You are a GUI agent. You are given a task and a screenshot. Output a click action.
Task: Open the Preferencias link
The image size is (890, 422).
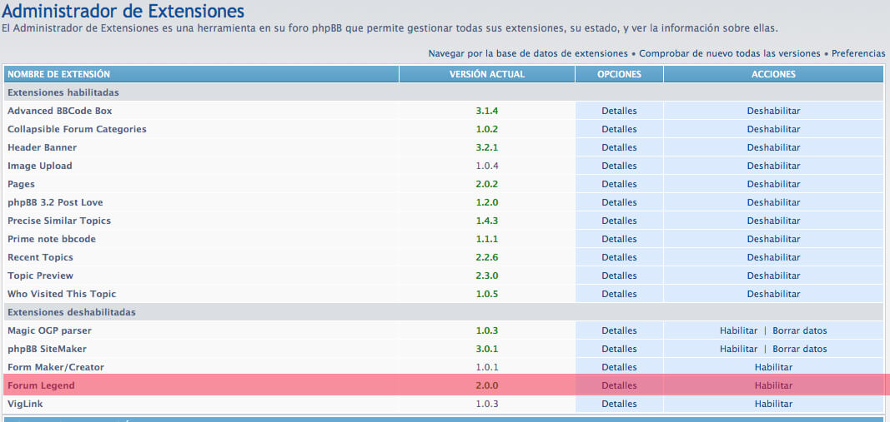tap(858, 53)
